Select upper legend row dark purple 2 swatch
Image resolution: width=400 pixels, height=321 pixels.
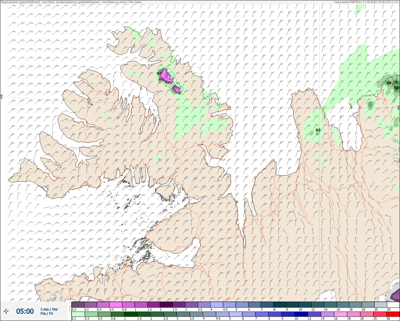click(x=166, y=304)
